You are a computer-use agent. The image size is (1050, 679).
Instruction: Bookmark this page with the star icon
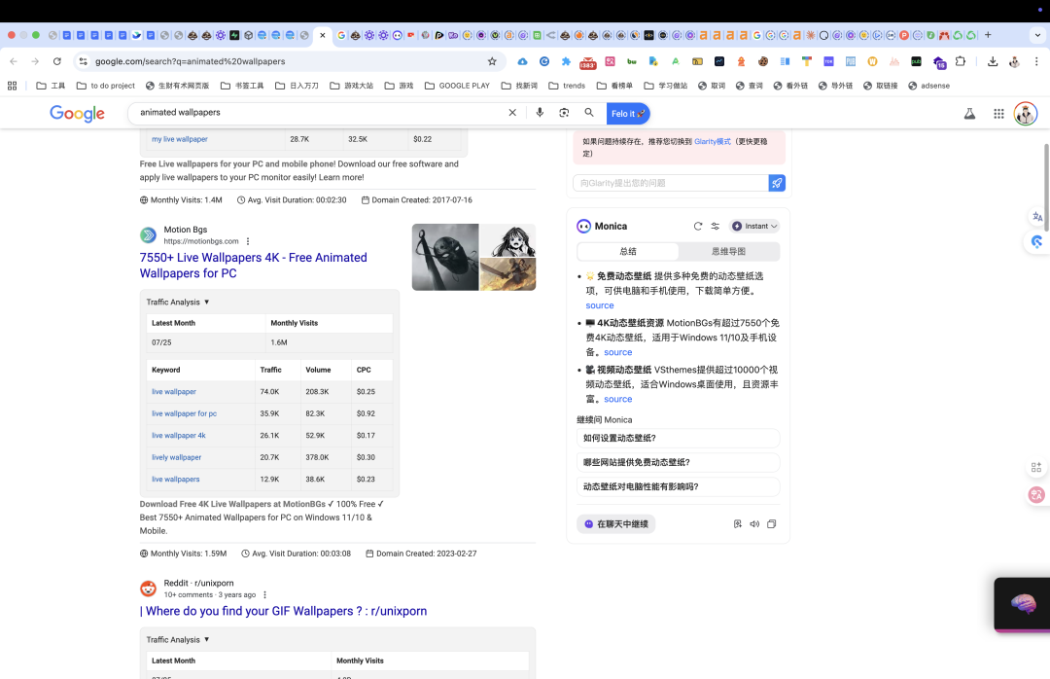tap(492, 61)
